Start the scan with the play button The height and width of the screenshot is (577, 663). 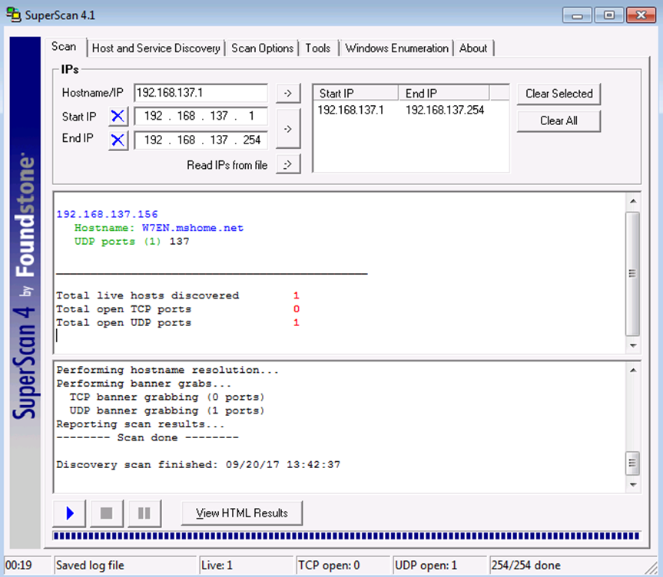point(70,513)
